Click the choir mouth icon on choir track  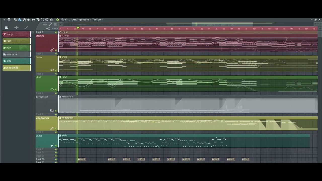[x=52, y=89]
